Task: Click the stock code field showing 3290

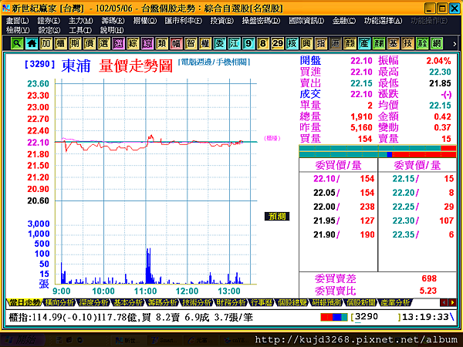Action: click(376, 317)
